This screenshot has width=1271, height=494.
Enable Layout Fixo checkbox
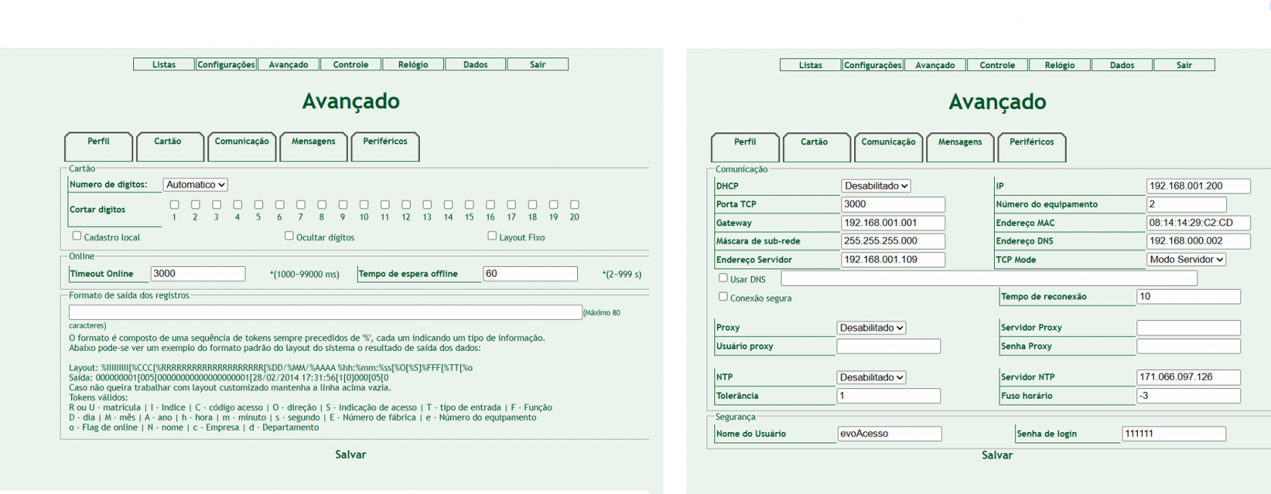coord(493,236)
